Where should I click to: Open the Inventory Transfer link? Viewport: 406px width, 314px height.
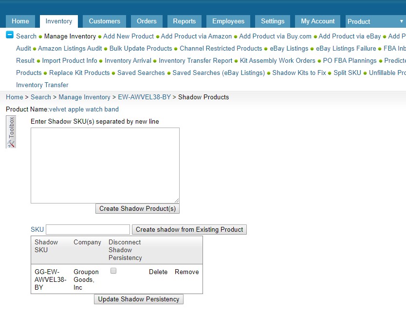pyautogui.click(x=42, y=85)
